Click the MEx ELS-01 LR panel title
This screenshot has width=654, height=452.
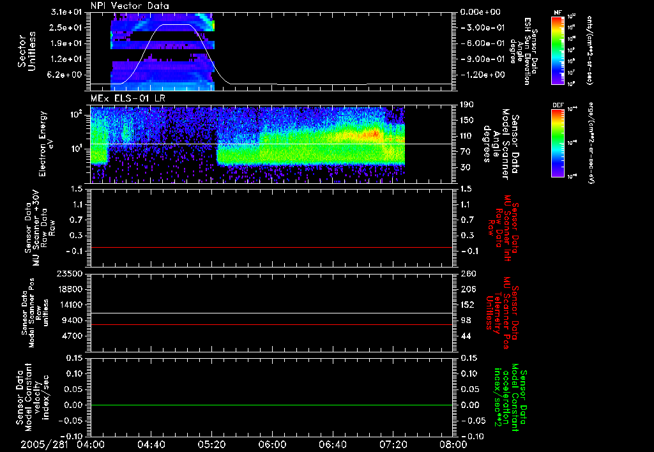click(x=128, y=99)
